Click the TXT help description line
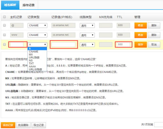 [x=62, y=104]
